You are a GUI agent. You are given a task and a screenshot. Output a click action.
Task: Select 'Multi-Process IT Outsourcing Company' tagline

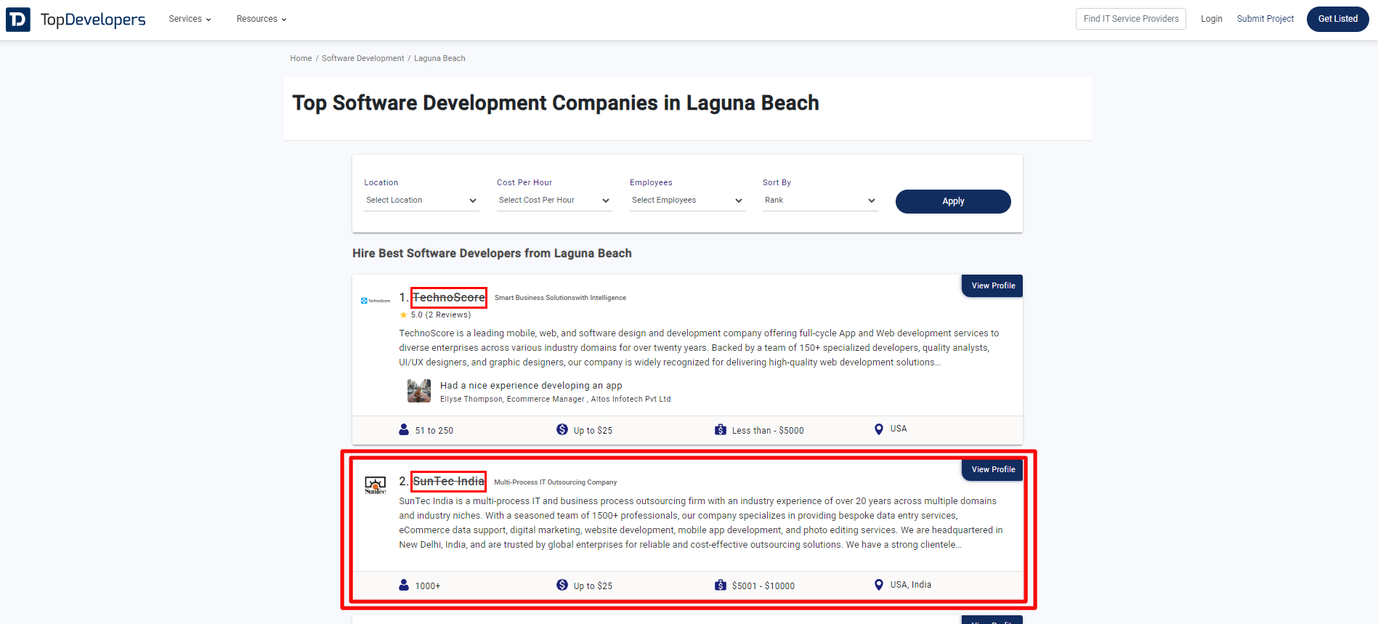[555, 482]
